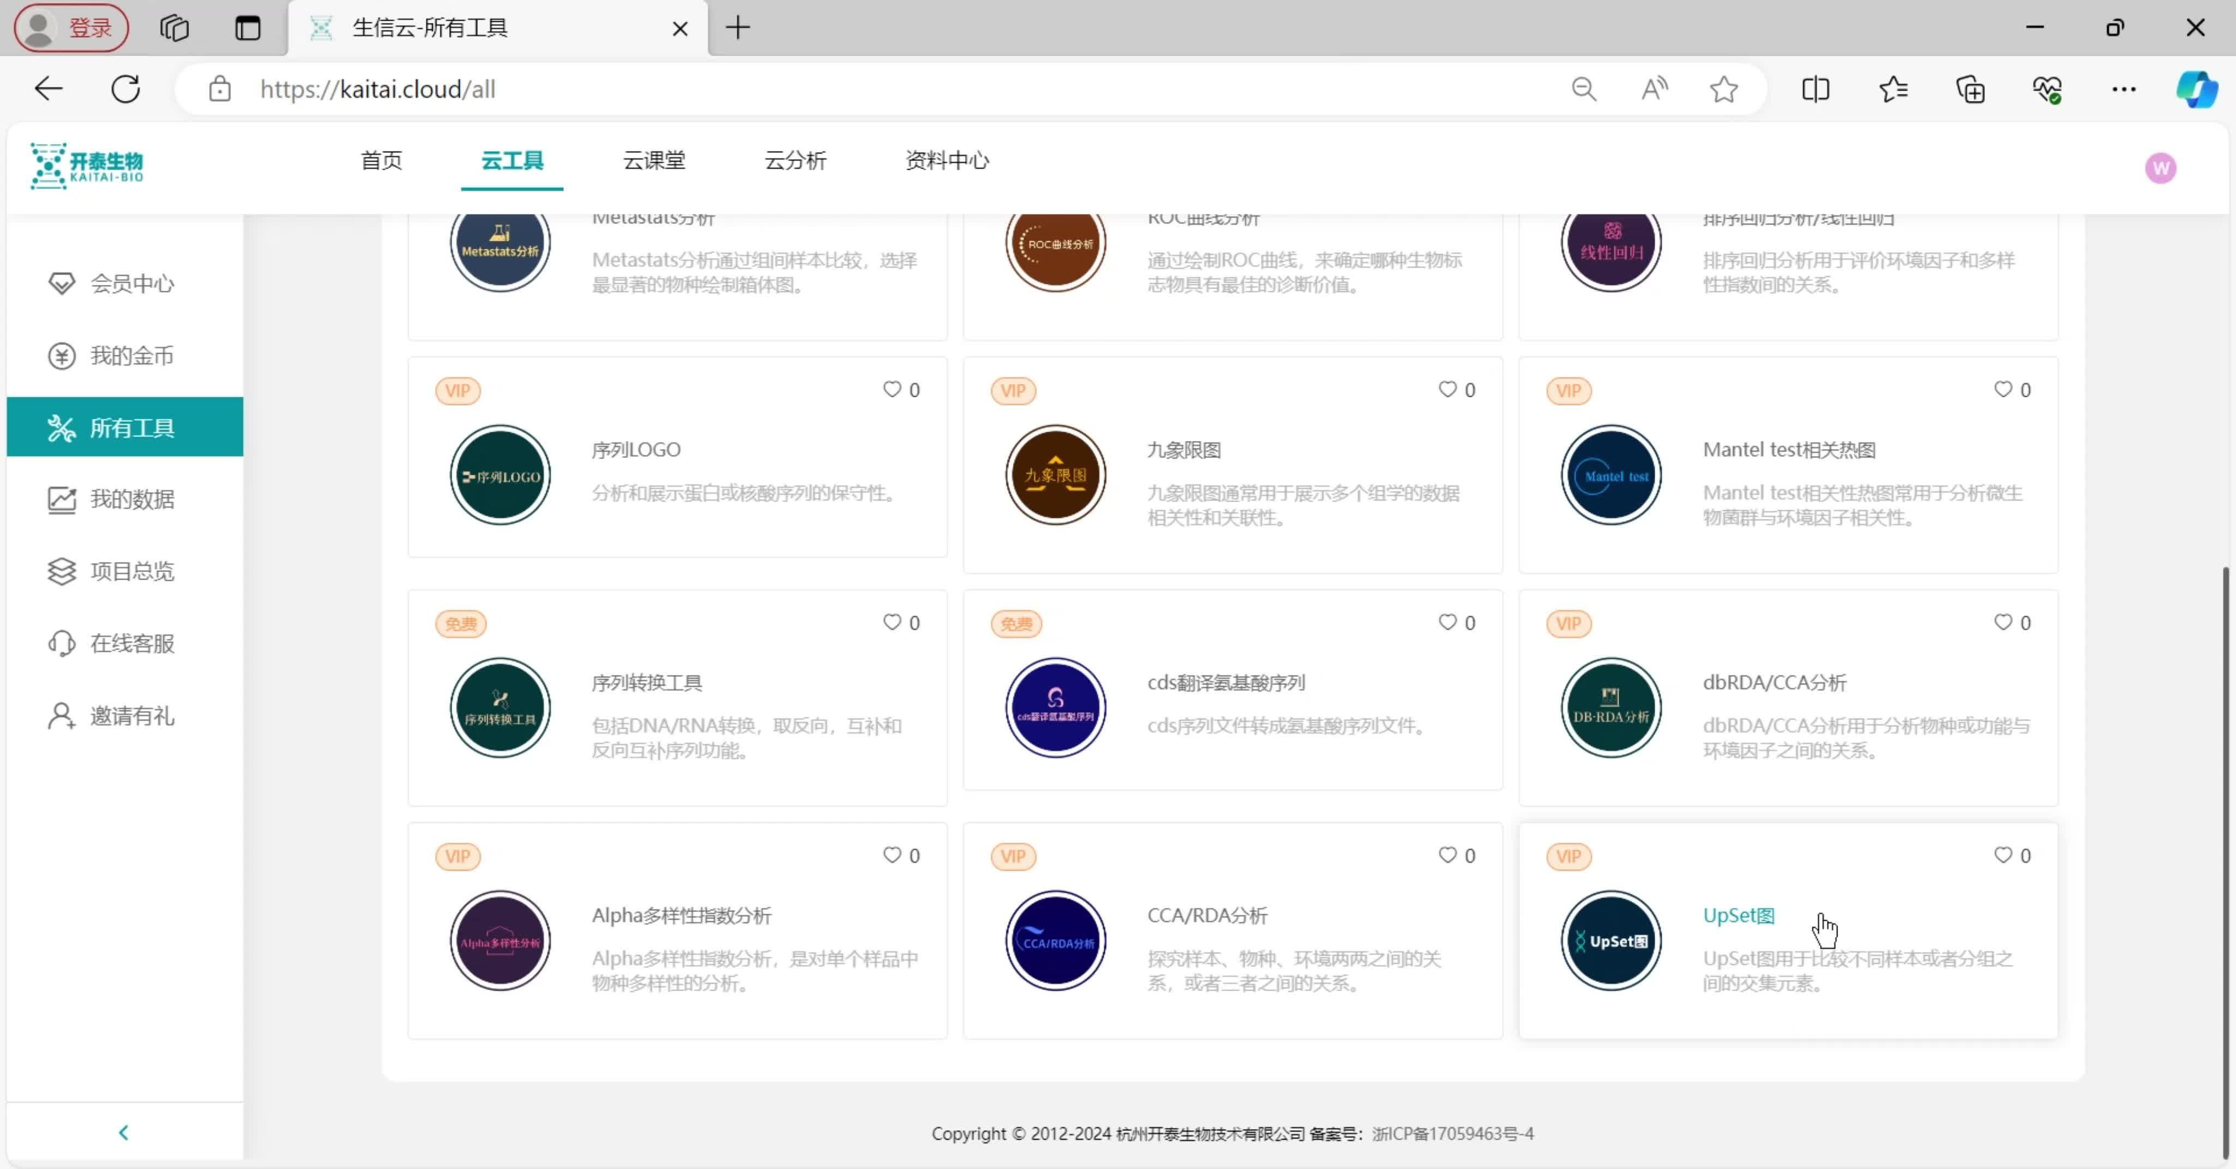Click the dbRDA/CCA分析 tool icon

(x=1610, y=707)
